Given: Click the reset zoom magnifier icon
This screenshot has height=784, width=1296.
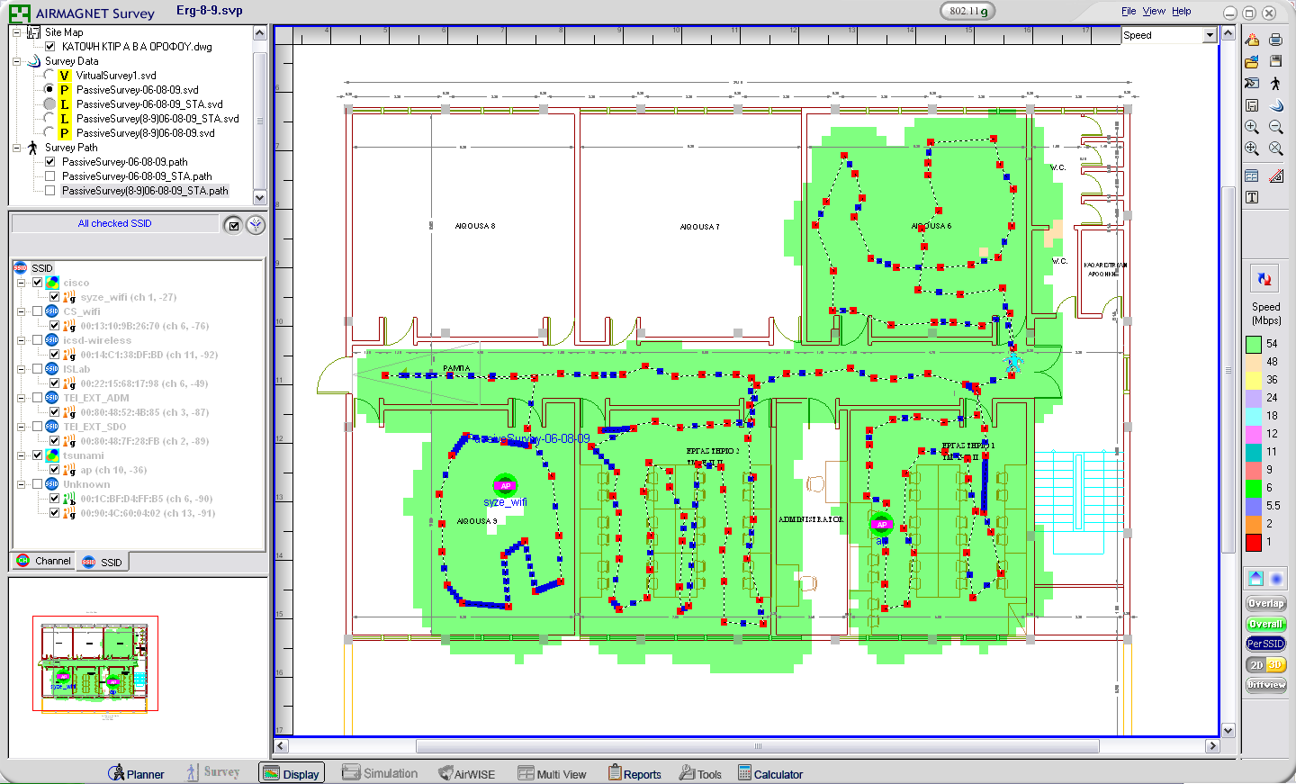Looking at the screenshot, I should 1275,149.
